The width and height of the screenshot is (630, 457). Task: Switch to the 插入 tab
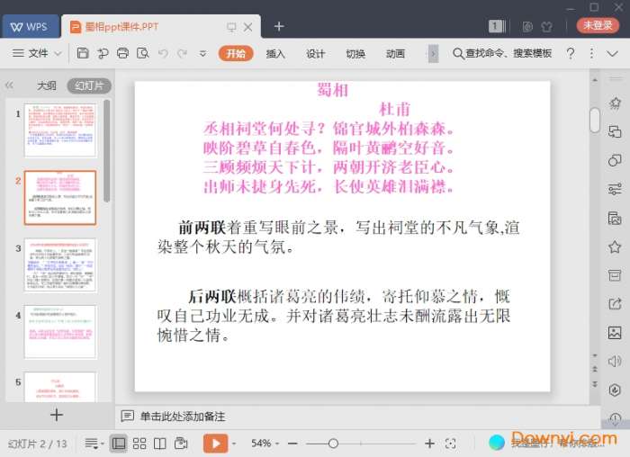point(275,54)
